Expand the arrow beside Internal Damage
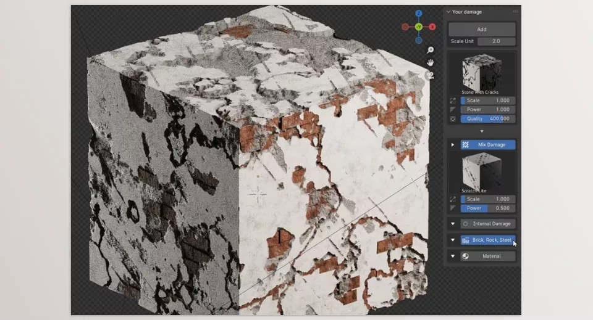This screenshot has height=320, width=593. coord(453,224)
